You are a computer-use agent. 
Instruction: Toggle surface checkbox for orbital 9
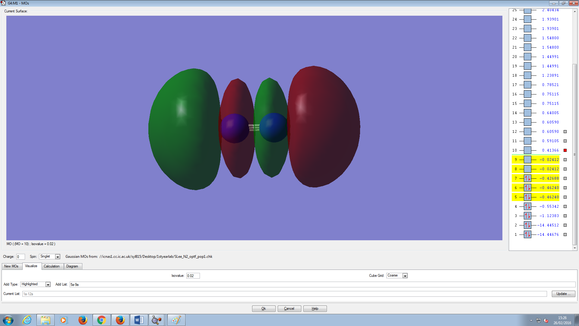(565, 160)
